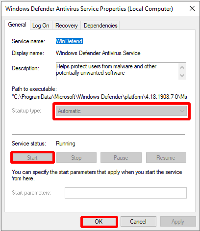200x231 pixels.
Task: Open the Recovery tab
Action: coord(67,26)
